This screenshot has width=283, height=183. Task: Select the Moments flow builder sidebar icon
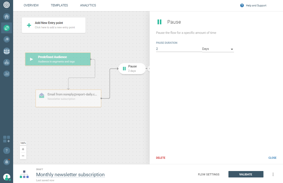tap(6, 28)
